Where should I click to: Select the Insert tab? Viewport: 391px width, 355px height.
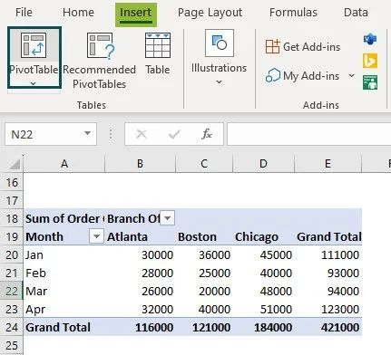click(x=136, y=14)
